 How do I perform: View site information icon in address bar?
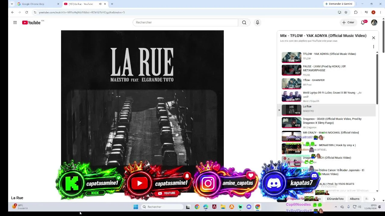(x=35, y=12)
